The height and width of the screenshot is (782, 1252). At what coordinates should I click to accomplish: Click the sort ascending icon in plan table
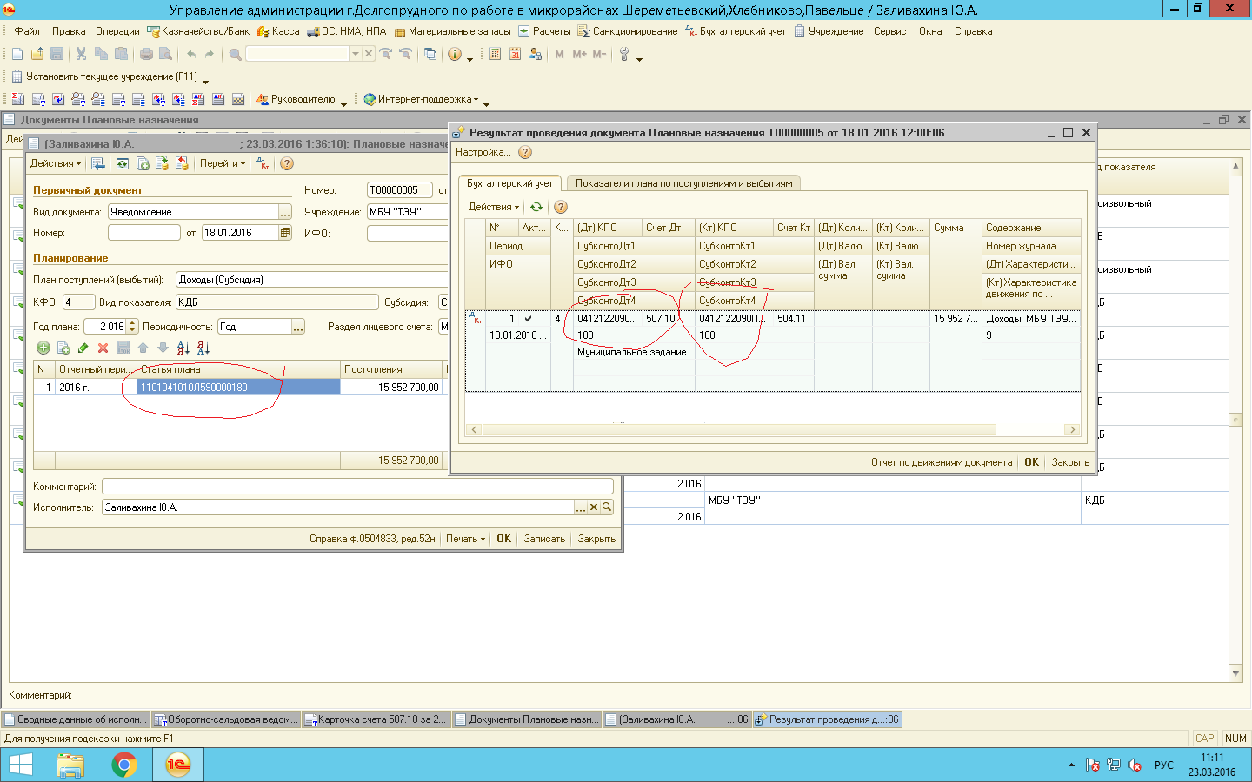pyautogui.click(x=183, y=348)
